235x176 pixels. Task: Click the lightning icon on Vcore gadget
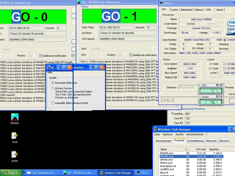[200, 97]
